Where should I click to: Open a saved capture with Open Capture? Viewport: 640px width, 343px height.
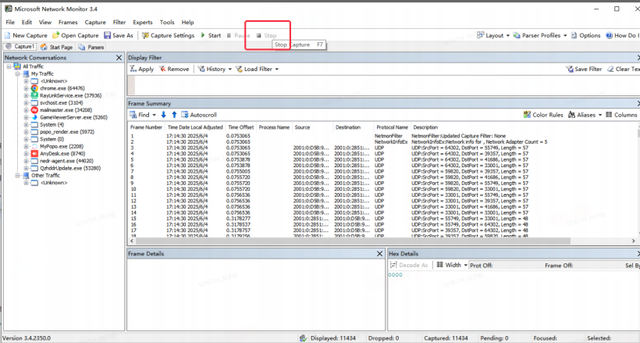76,36
